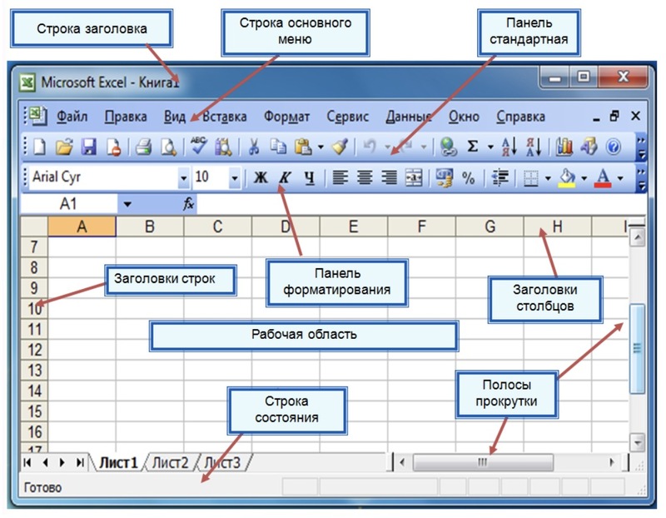Click the Select All corner button
The width and height of the screenshot is (666, 518).
[x=34, y=227]
